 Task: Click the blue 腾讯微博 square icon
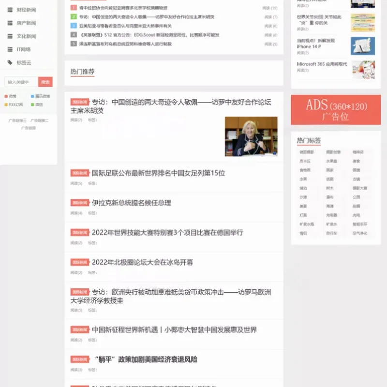point(32,96)
